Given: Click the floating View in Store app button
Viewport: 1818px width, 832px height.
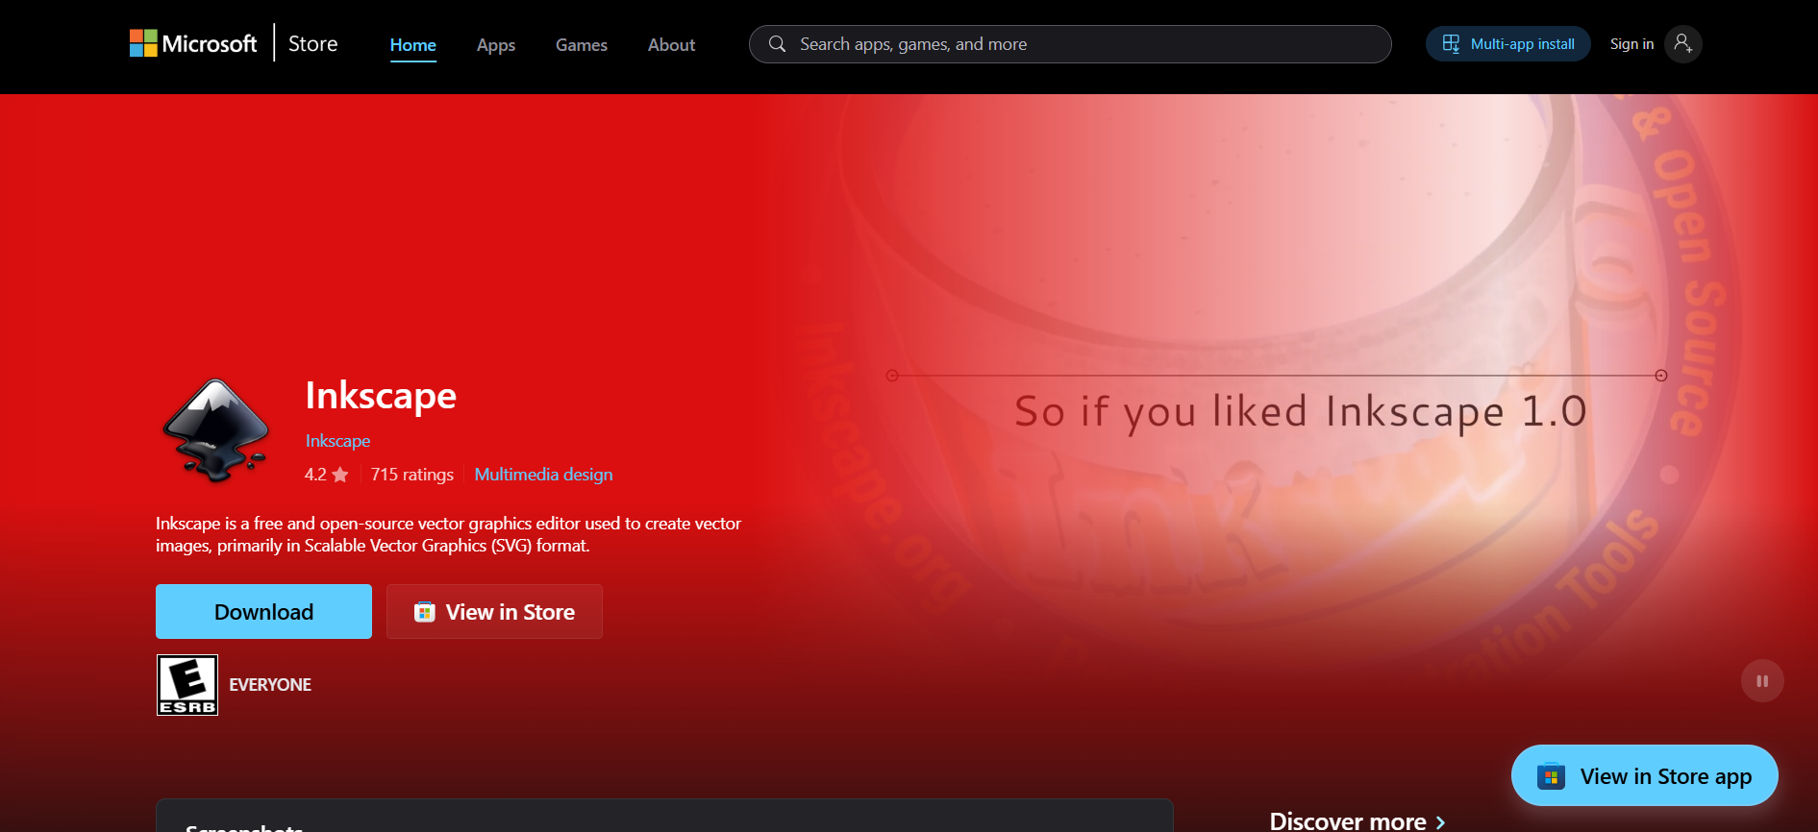Looking at the screenshot, I should [1644, 776].
